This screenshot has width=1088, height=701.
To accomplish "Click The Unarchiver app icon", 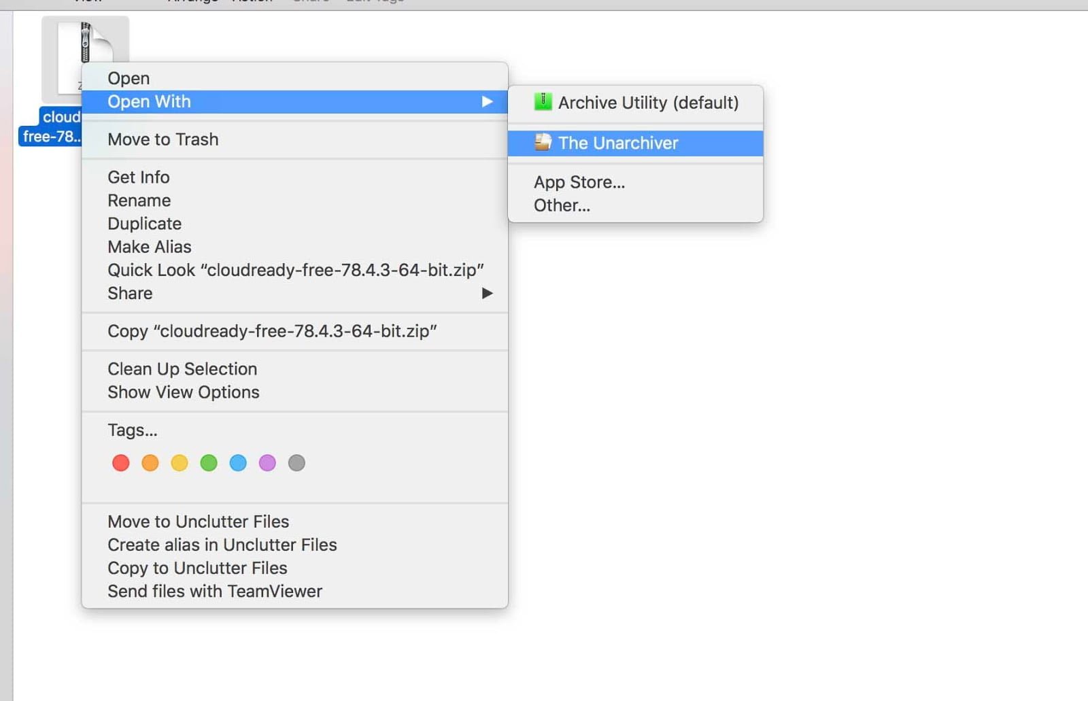I will click(543, 143).
